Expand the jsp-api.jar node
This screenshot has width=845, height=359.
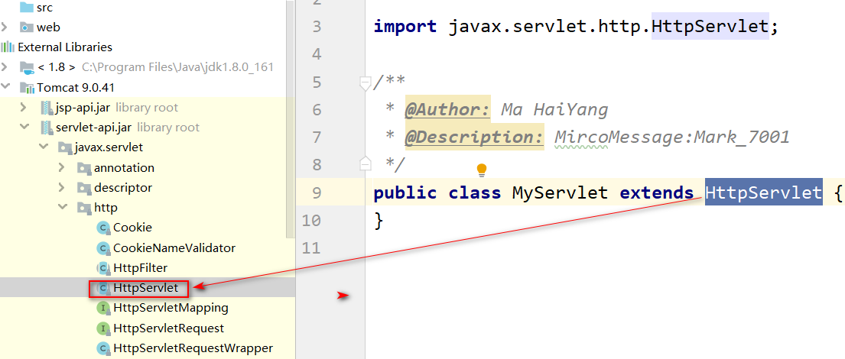click(x=24, y=108)
